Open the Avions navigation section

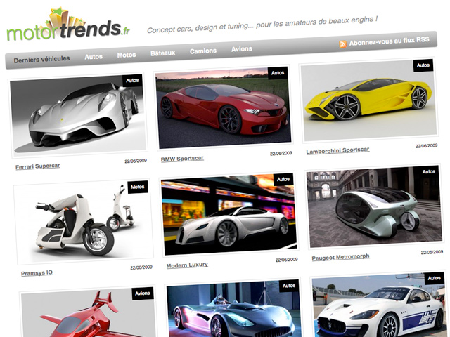pyautogui.click(x=242, y=48)
